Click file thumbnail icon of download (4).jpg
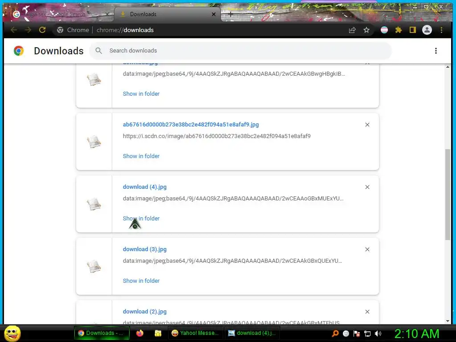Viewport: 456px width, 342px height. pyautogui.click(x=94, y=204)
